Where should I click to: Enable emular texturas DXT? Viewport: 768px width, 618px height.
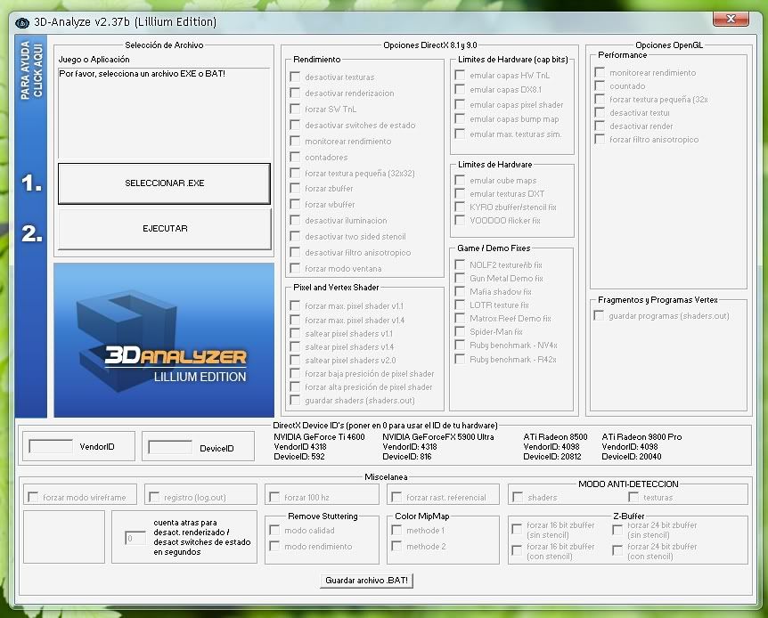coord(460,193)
